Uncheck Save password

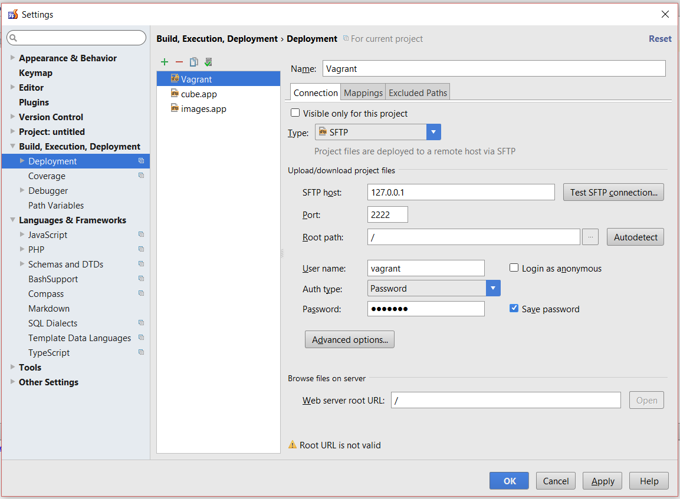(514, 308)
